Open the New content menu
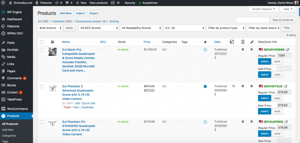This screenshot has width=300, height=143. click(x=81, y=3)
